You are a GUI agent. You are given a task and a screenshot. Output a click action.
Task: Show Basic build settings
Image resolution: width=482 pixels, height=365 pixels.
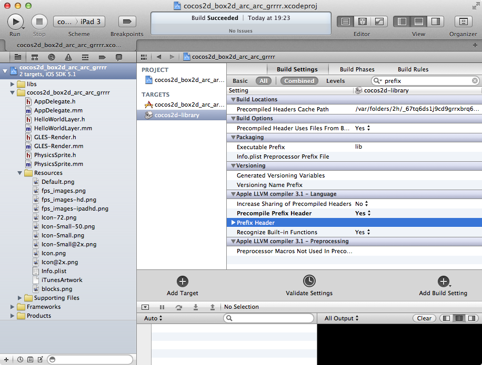[x=240, y=81]
